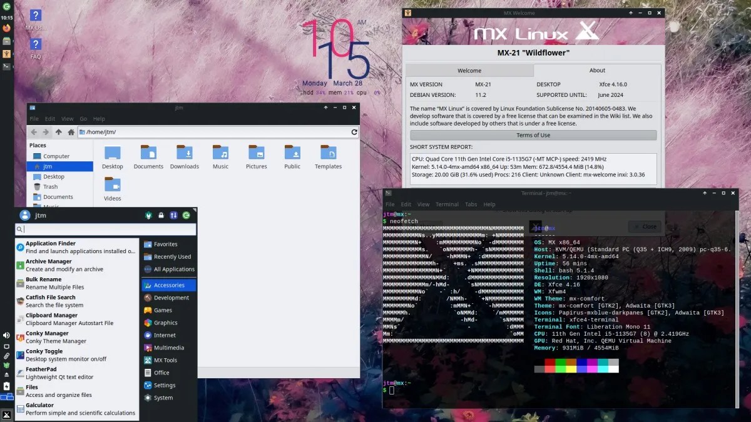Open clipboard manager paperclip panel icon
The width and height of the screenshot is (751, 422).
coord(6,356)
